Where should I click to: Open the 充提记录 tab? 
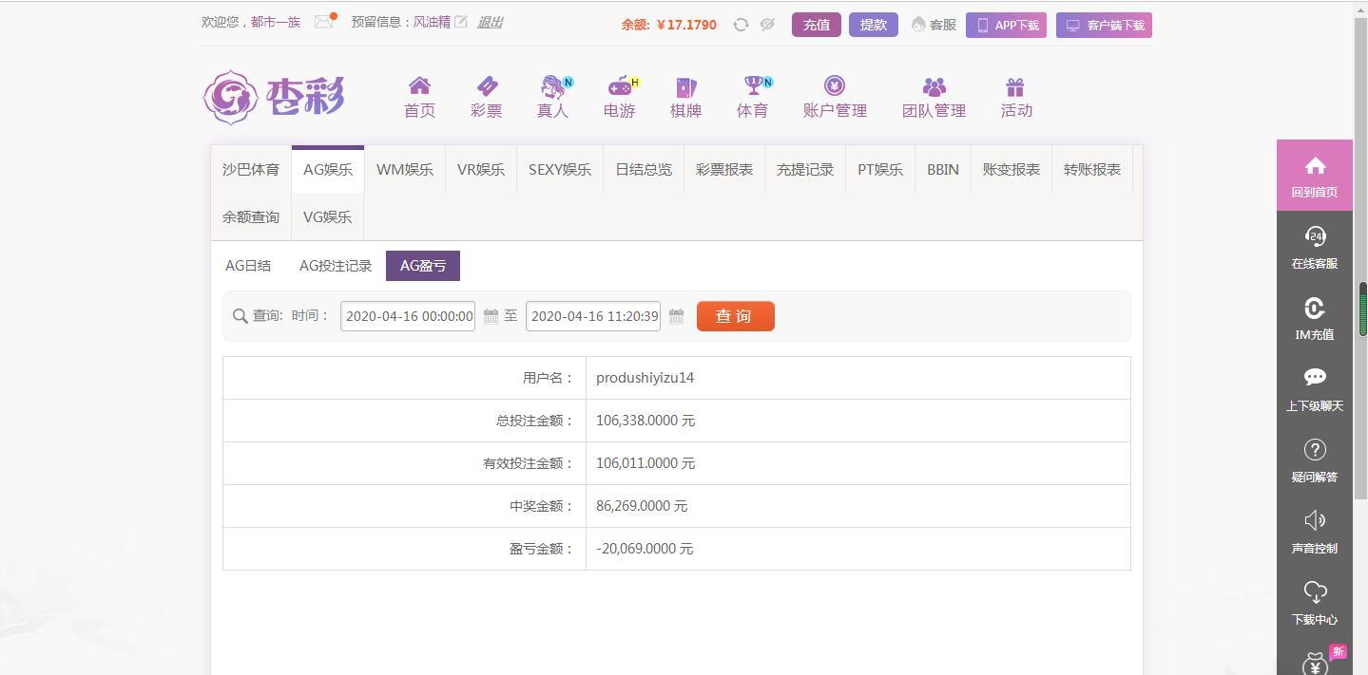tap(805, 169)
